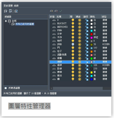Open linetype HIDDEN for 虛線 layer

pyautogui.click(x=106, y=65)
